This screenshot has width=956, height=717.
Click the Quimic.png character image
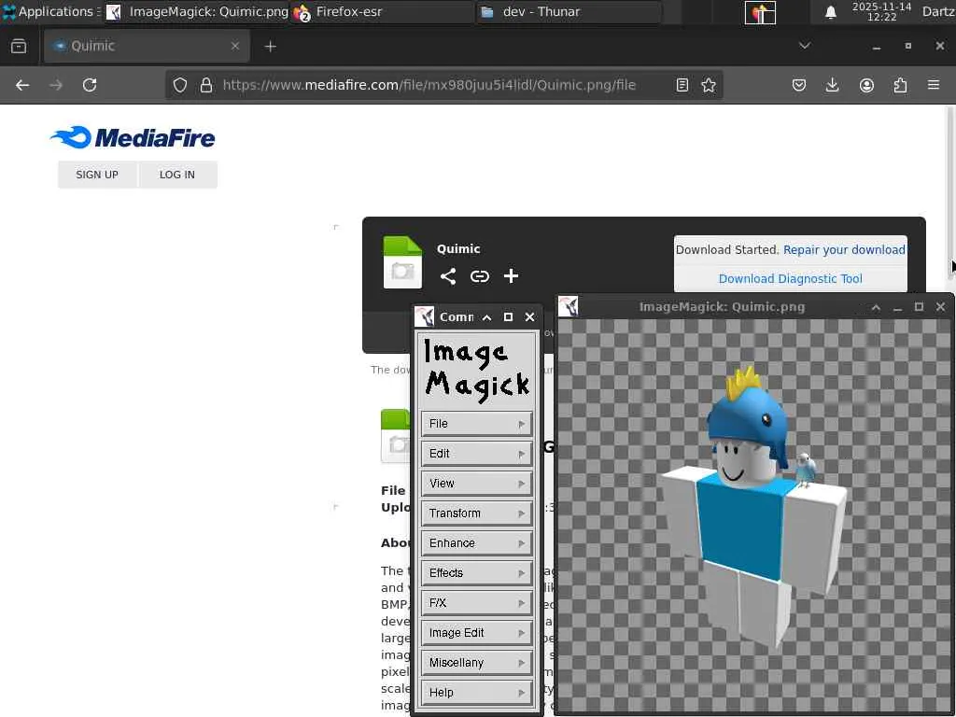[x=753, y=509]
